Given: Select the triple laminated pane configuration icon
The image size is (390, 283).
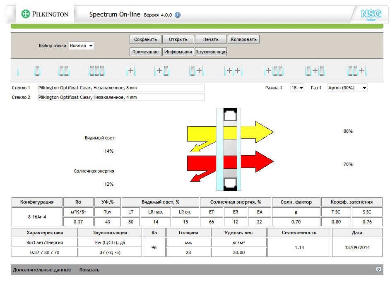Looking at the screenshot, I should (97, 71).
